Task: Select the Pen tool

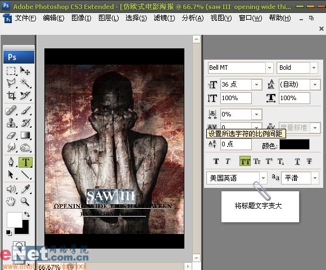Action: click(x=11, y=162)
